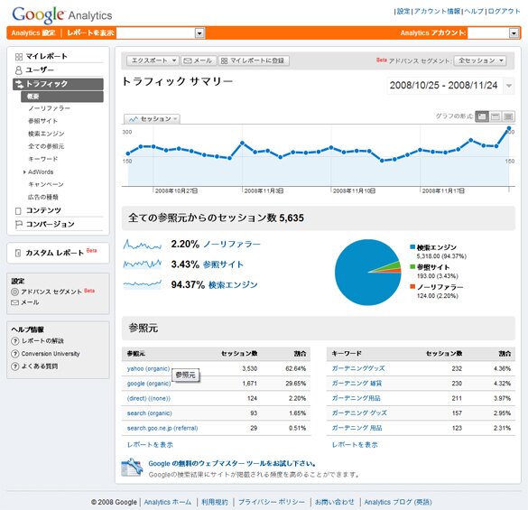This screenshot has width=528, height=510.
Task: Click the Google Analytics logo
Action: click(62, 14)
